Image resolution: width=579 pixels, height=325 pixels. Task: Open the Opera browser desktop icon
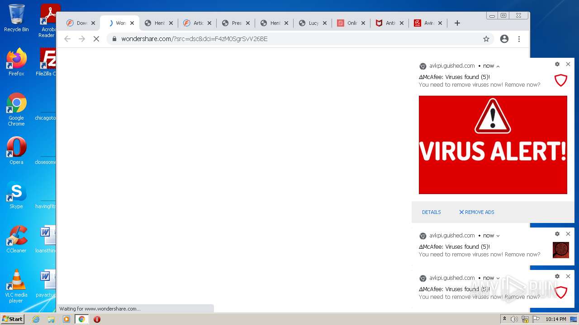click(16, 151)
